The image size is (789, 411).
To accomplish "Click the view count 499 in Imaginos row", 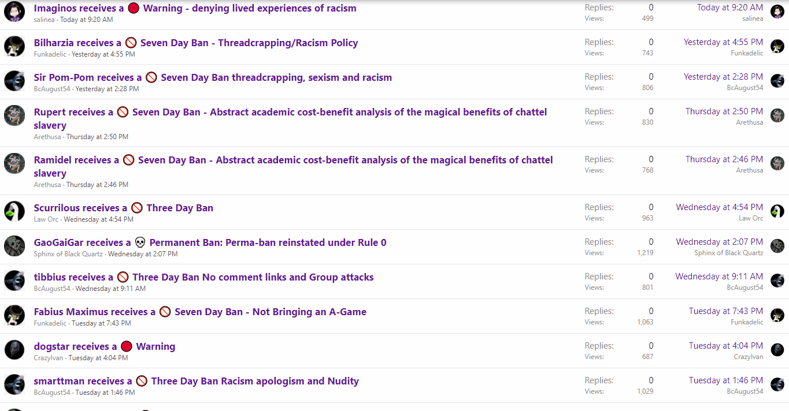I will (648, 18).
